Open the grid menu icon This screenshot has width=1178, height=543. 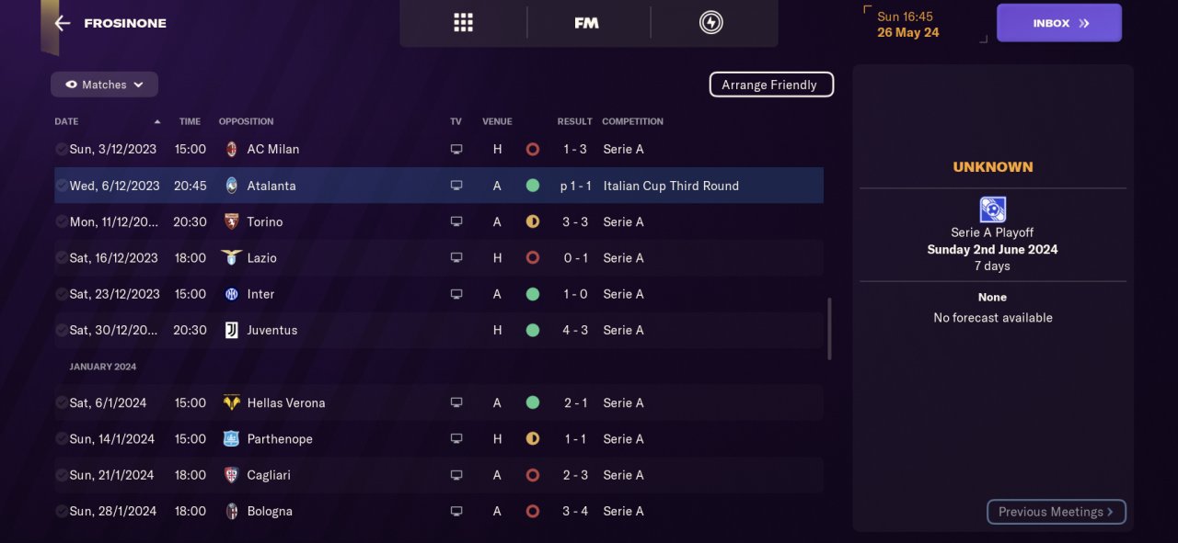coord(463,23)
